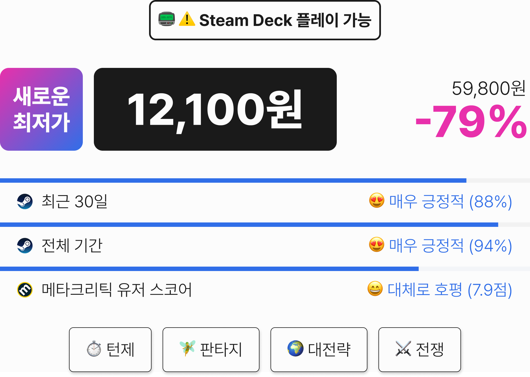Click the 새로운 최저가 gradient badge
This screenshot has height=377, width=530.
tap(41, 109)
